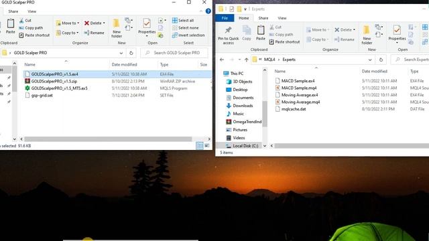Image resolution: width=429 pixels, height=241 pixels.
Task: Go up one level in Experts window
Action: pos(246,60)
